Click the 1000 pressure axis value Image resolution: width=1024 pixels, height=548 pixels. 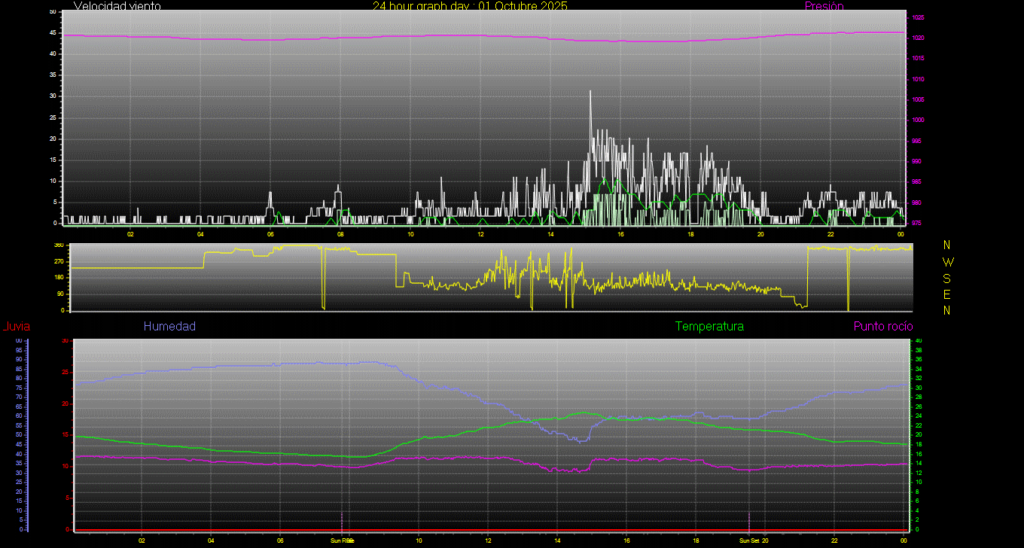[918, 120]
